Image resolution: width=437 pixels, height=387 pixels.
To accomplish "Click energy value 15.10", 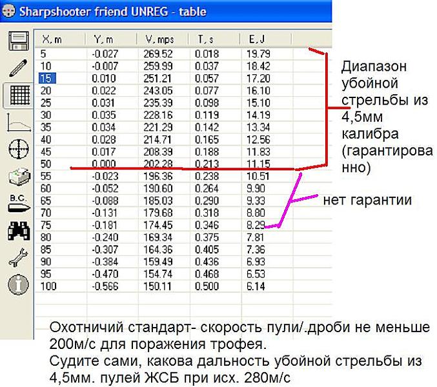I will click(258, 103).
